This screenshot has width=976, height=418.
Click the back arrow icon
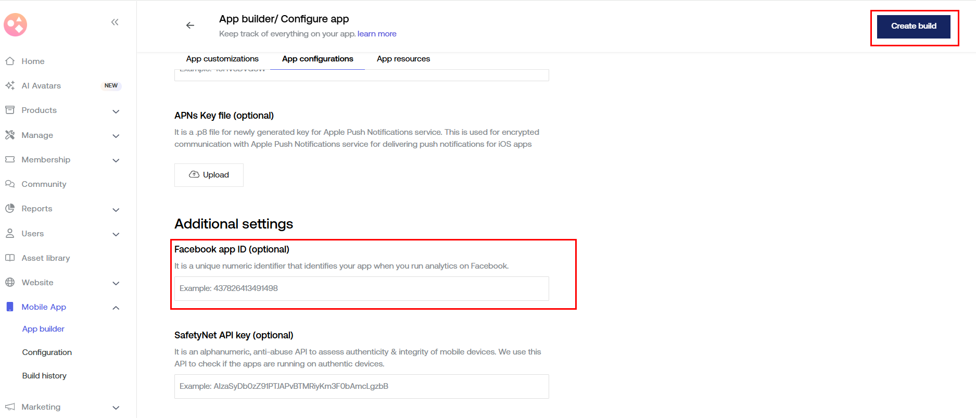click(x=191, y=26)
